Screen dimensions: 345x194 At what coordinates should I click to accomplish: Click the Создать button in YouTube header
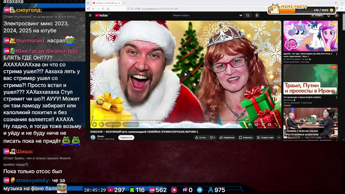click(x=317, y=15)
